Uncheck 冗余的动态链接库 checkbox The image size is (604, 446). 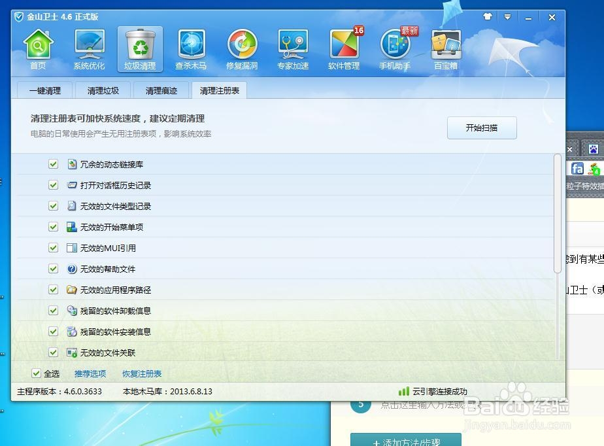tap(53, 164)
